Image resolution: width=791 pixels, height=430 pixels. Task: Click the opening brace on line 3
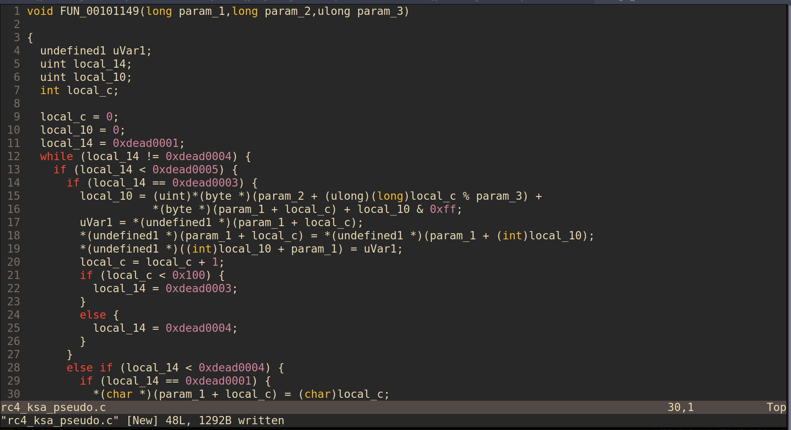click(x=30, y=38)
